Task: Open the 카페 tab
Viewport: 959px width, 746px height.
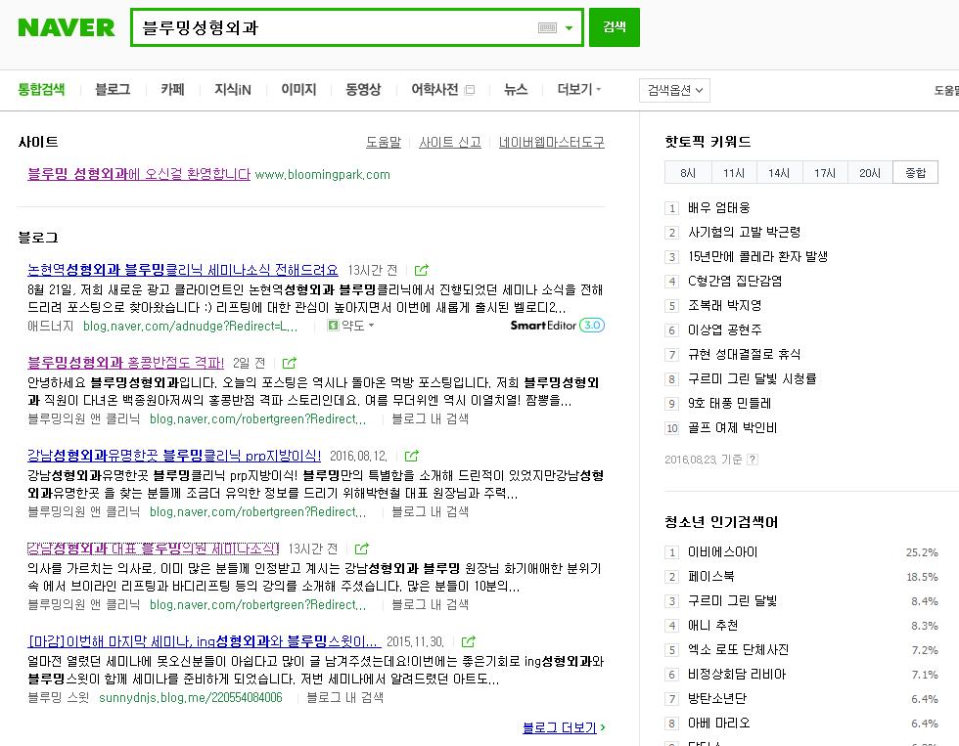Action: tap(172, 89)
